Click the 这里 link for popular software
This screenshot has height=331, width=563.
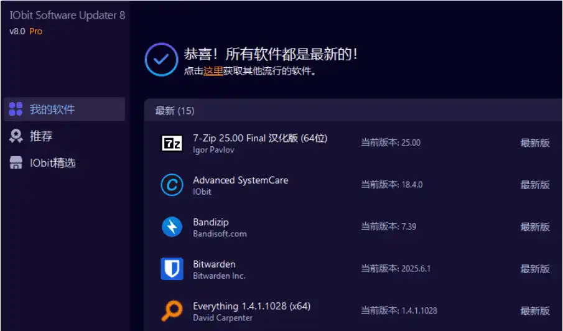pyautogui.click(x=213, y=71)
